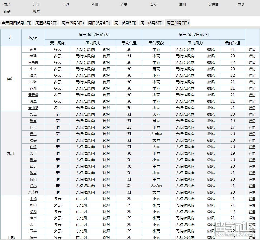Screen dimensions: 260x240
Task: Open the 鹰潭 city weather page
Action: [36, 11]
